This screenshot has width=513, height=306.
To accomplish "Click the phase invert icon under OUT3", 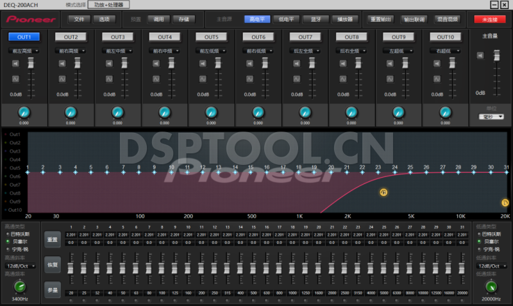I will tap(110, 78).
